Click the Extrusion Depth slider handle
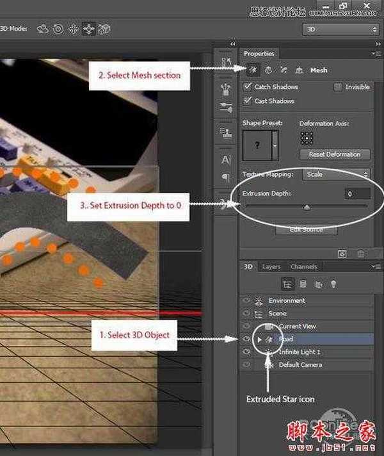Screen dimensions: 384x456 (307, 206)
